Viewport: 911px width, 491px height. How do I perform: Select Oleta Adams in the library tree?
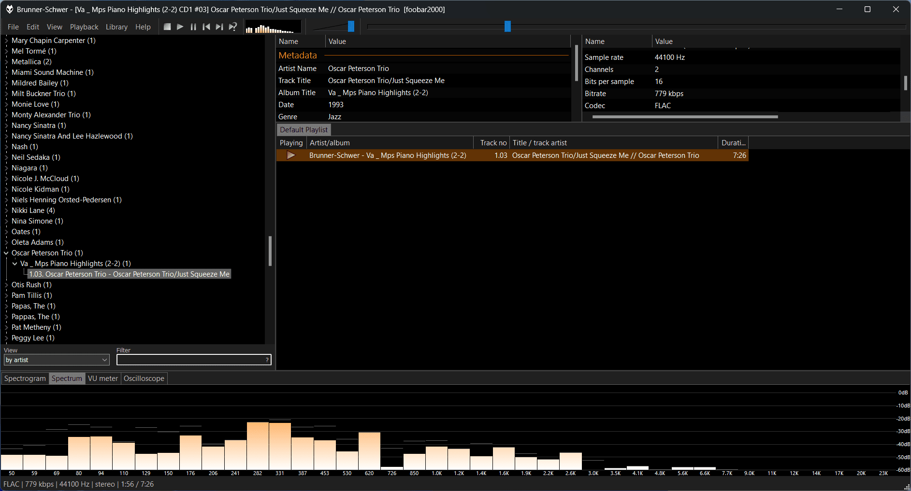pyautogui.click(x=38, y=242)
